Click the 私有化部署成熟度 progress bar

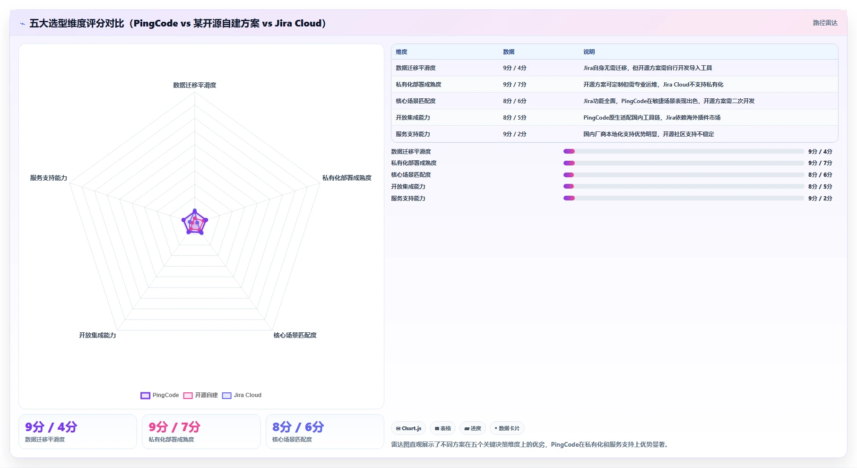click(684, 163)
